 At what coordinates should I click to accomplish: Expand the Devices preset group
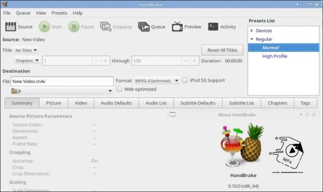click(x=252, y=31)
